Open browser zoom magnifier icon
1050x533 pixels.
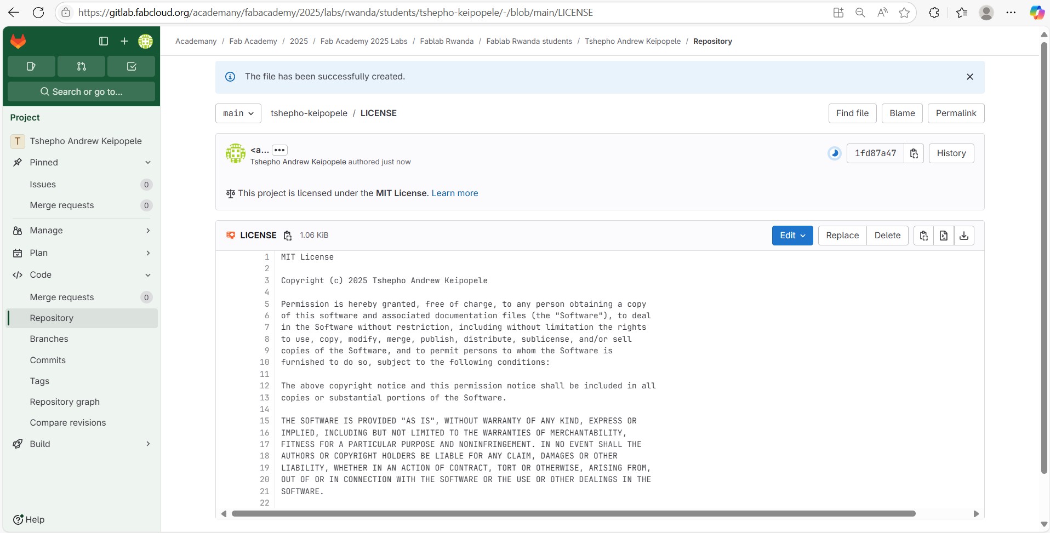(860, 13)
